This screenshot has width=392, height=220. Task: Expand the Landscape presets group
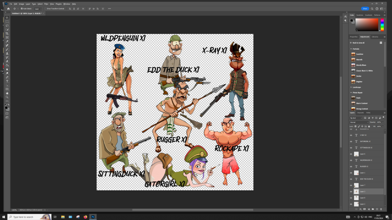(x=351, y=87)
